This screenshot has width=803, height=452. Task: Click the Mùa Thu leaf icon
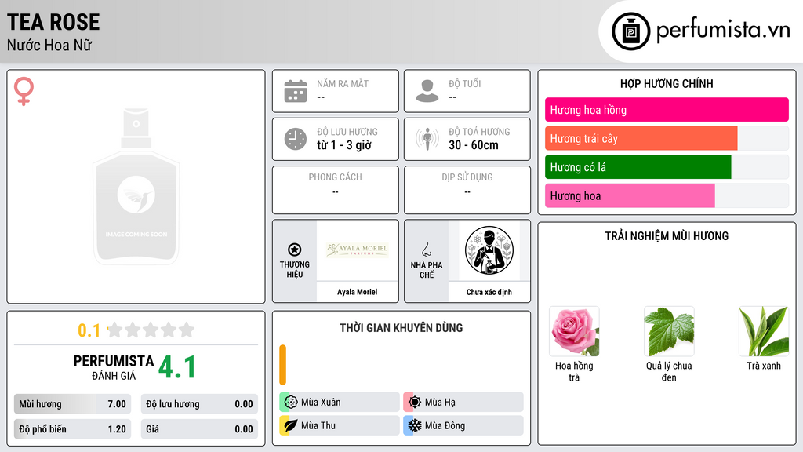pos(290,425)
